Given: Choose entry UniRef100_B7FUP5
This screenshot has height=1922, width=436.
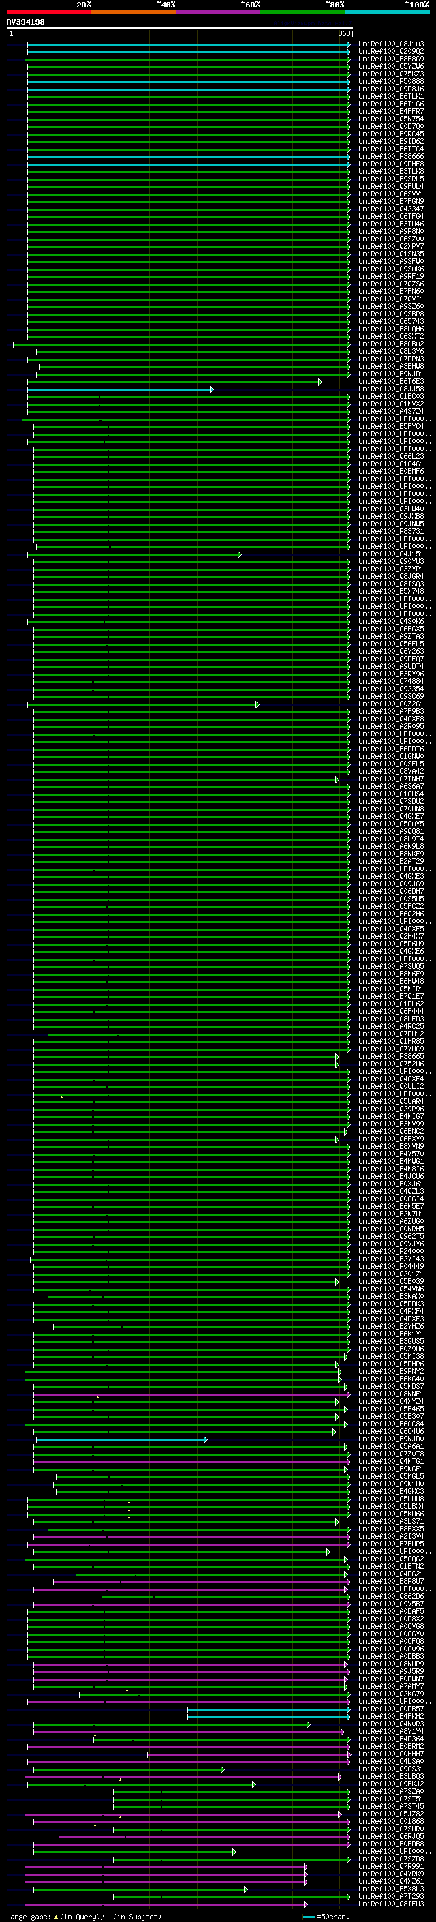Looking at the screenshot, I should (391, 1544).
